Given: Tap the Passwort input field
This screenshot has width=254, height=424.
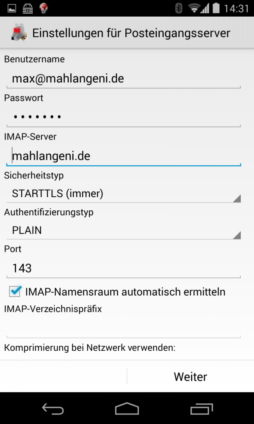Looking at the screenshot, I should tap(123, 117).
